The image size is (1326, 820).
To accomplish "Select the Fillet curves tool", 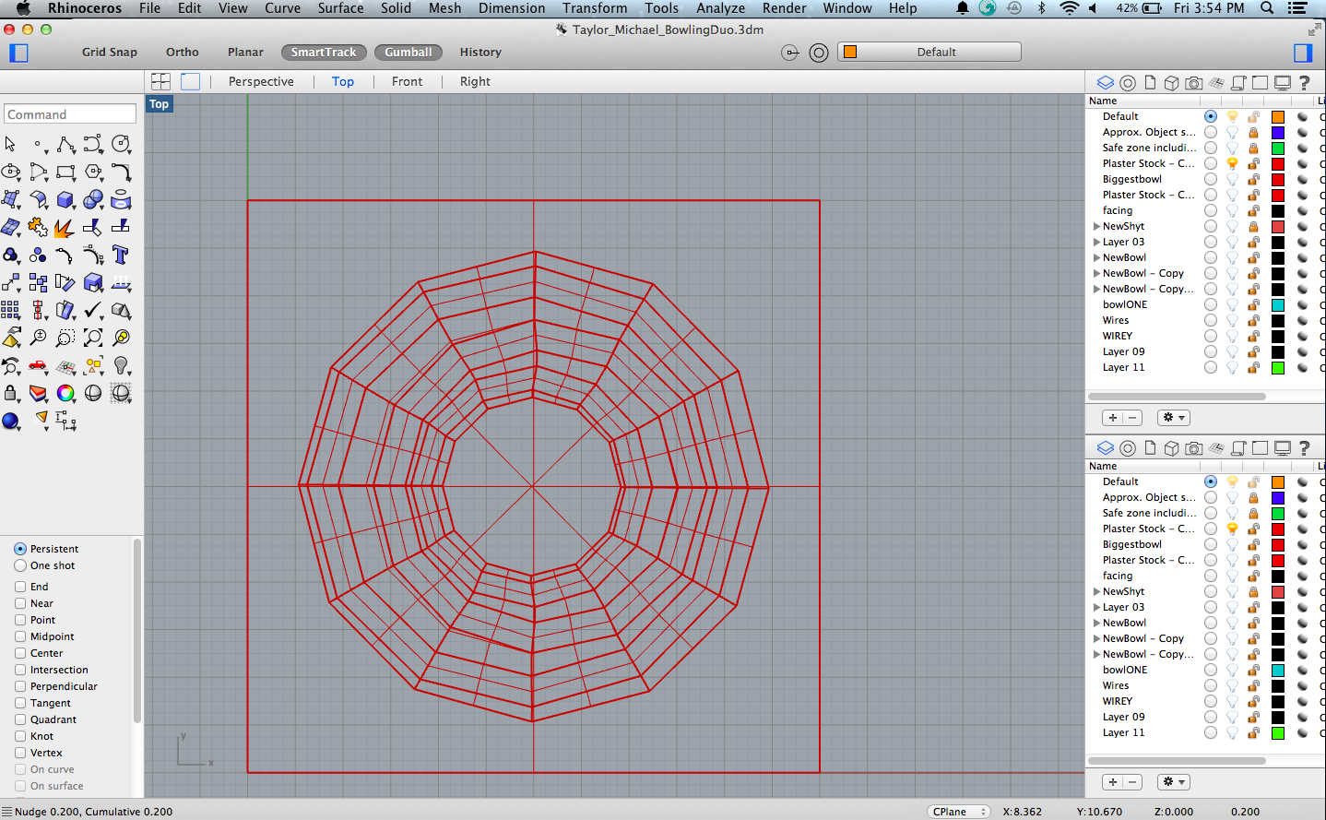I will pyautogui.click(x=121, y=172).
